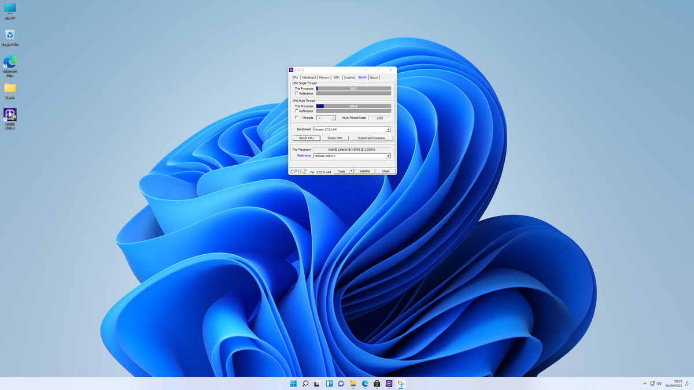
Task: Open Teams Chat from the taskbar
Action: (x=341, y=384)
